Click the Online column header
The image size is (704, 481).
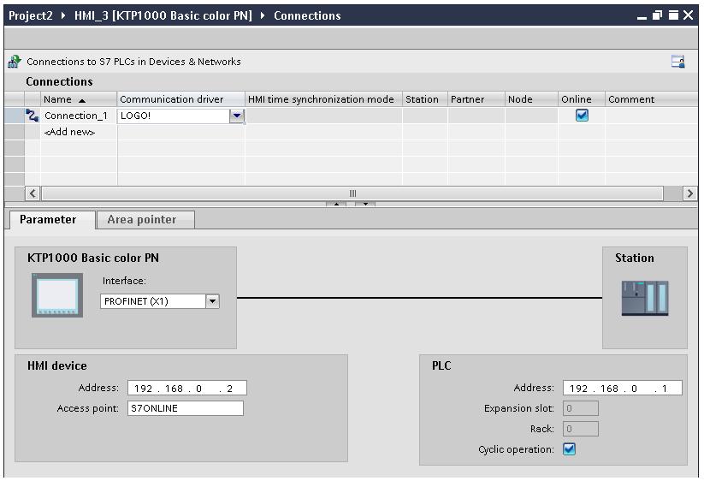point(582,99)
